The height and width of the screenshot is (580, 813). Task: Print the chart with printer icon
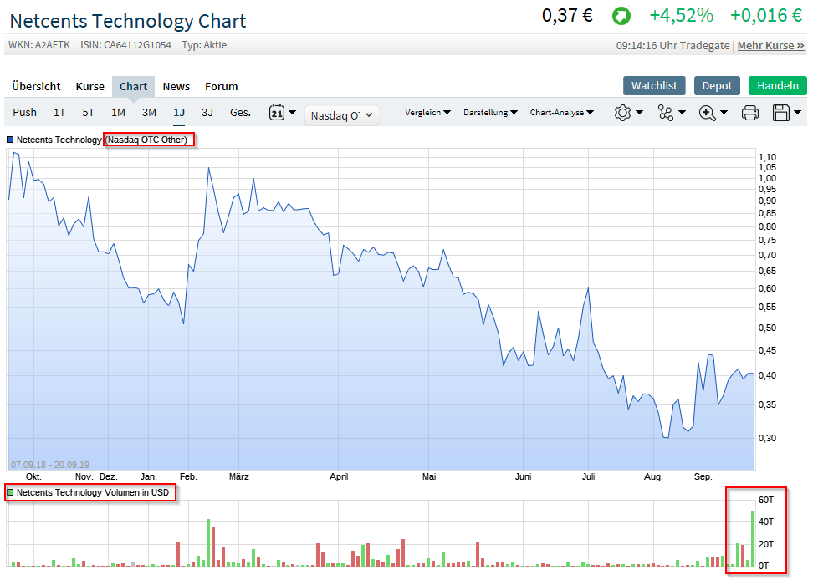pyautogui.click(x=749, y=112)
